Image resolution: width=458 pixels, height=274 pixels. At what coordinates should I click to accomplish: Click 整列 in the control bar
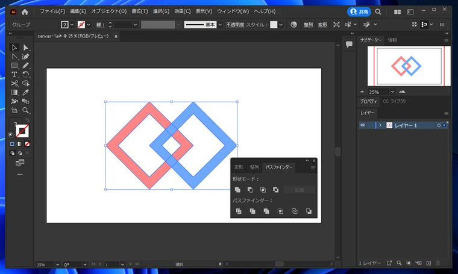308,25
